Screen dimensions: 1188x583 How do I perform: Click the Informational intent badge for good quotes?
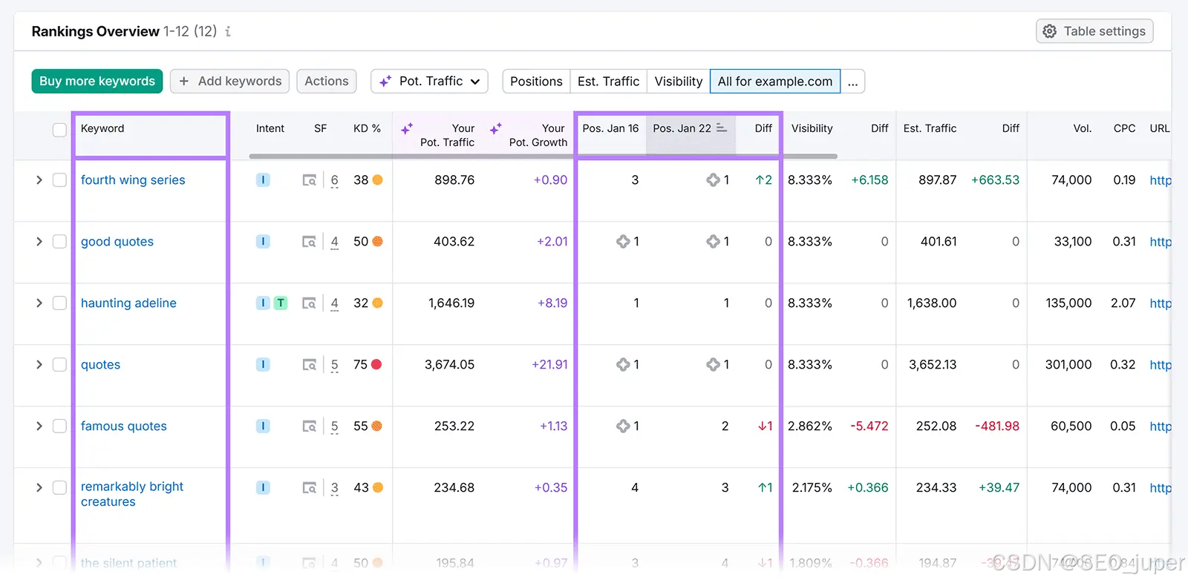tap(263, 241)
